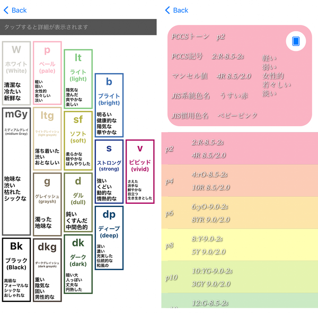Tap the left Back chevron

tap(6, 10)
